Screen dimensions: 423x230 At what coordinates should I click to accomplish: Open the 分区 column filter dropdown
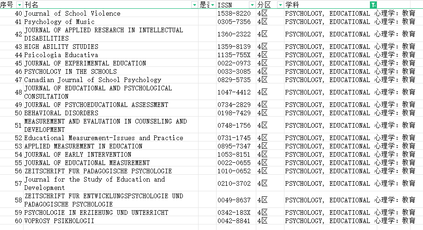280,5
